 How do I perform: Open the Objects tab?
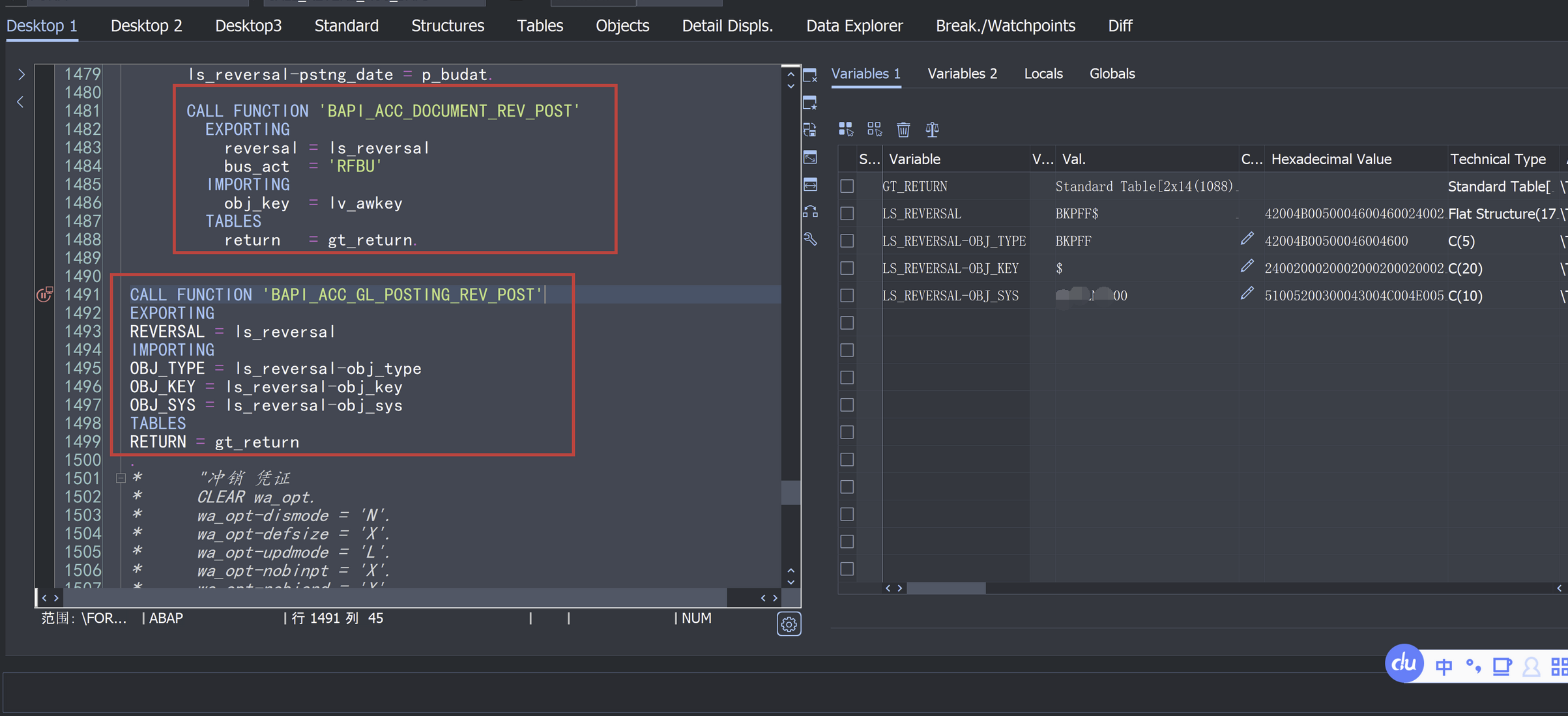pos(622,26)
